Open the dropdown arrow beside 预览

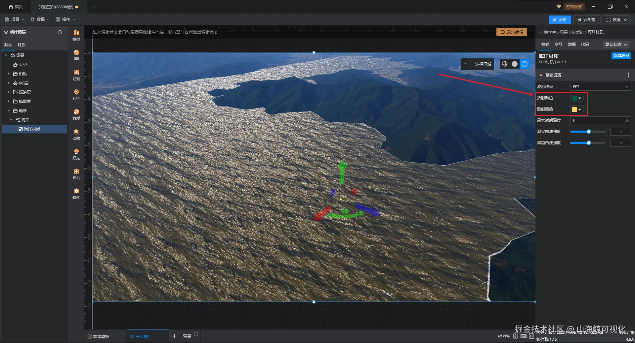click(x=626, y=20)
